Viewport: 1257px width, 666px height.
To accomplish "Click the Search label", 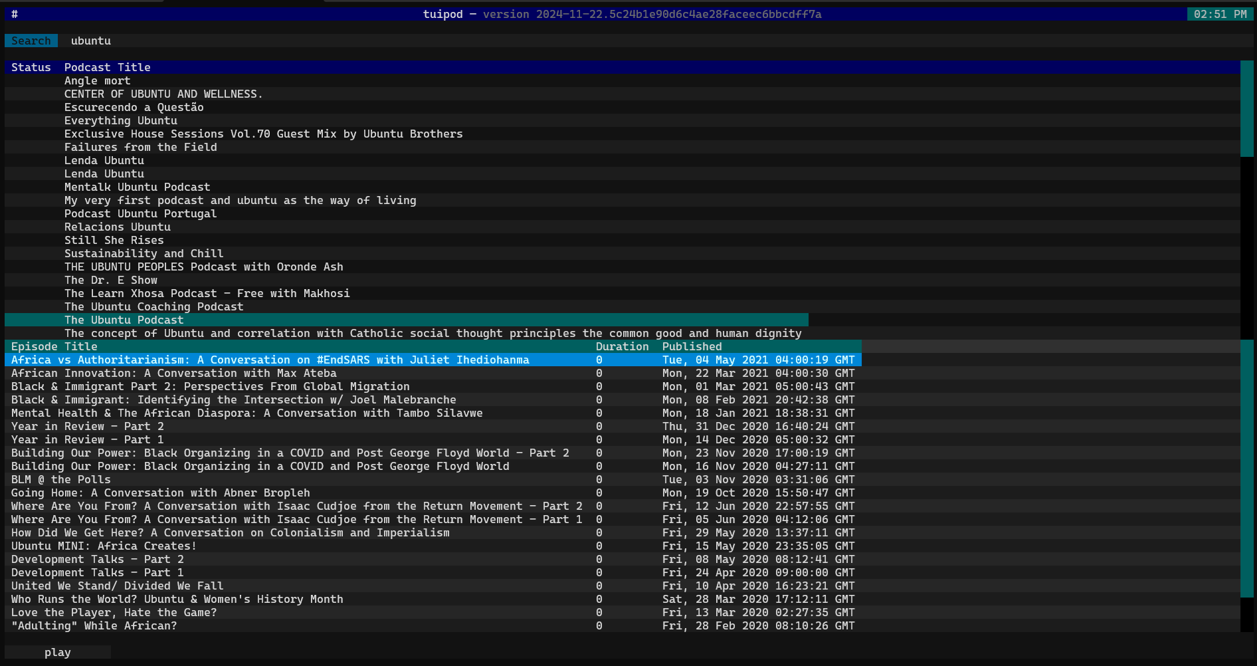I will click(31, 41).
